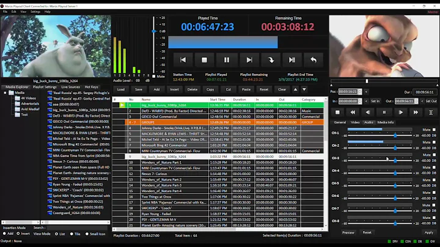Adjust the CH-3 gain slider
The height and width of the screenshot is (247, 440).
[x=395, y=161]
